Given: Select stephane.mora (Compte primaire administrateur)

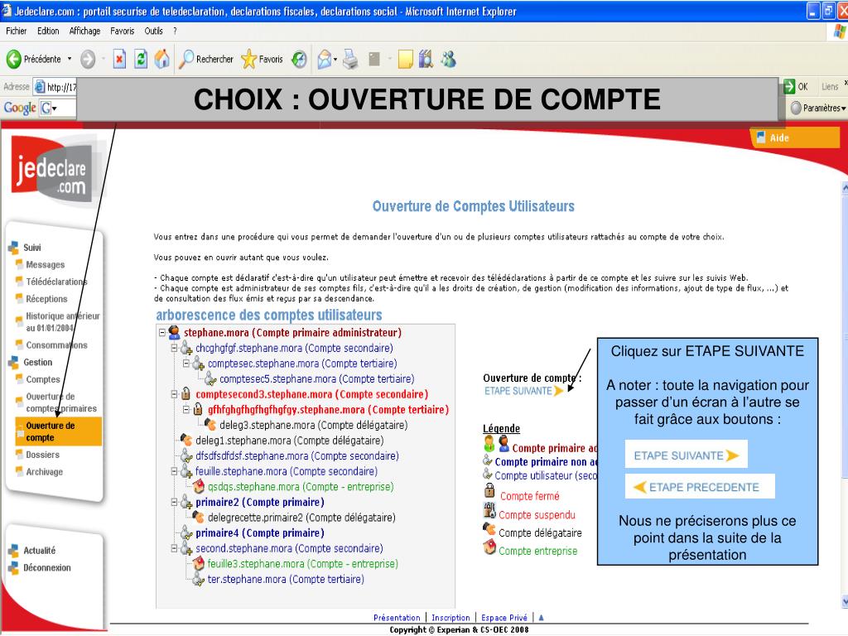Looking at the screenshot, I should point(292,333).
